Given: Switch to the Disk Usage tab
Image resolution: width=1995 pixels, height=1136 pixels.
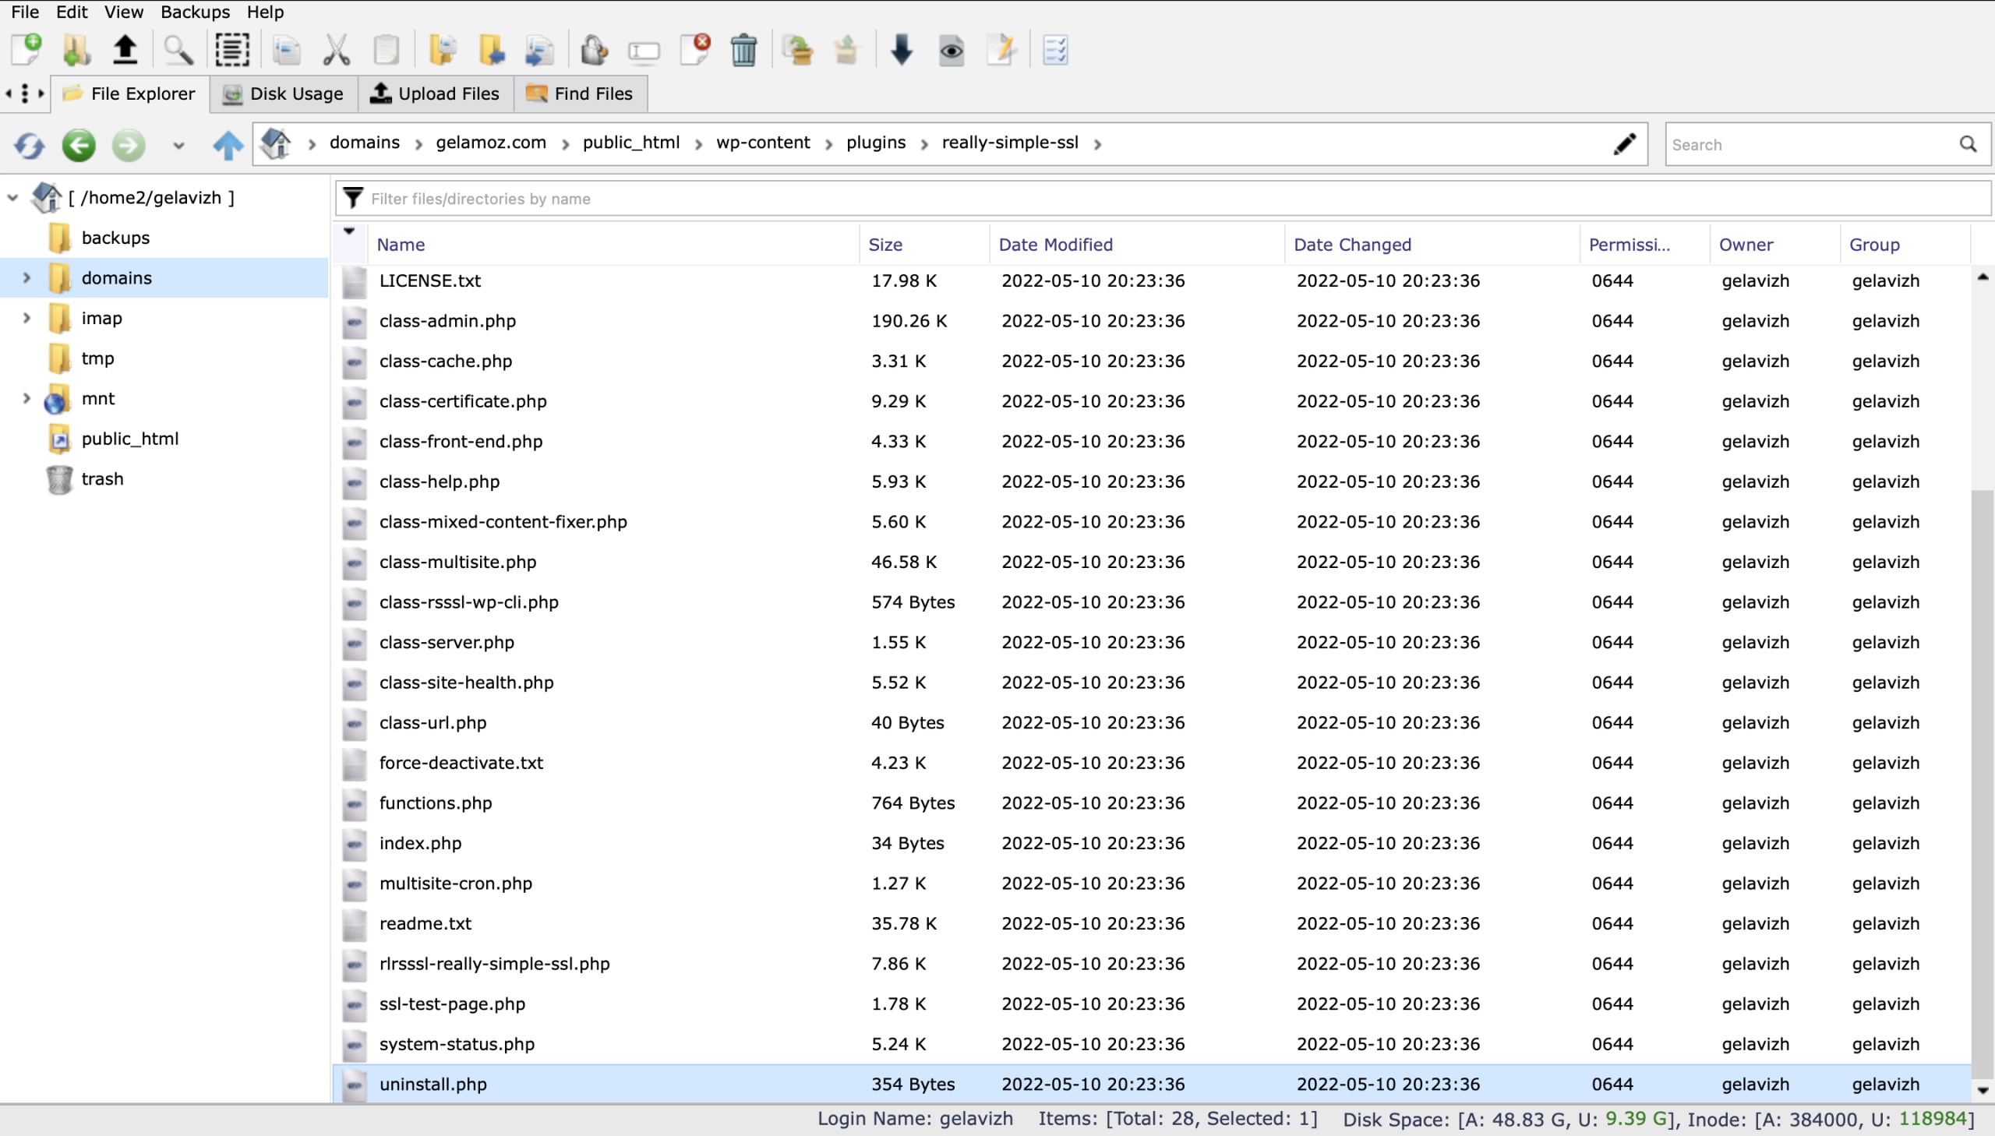Looking at the screenshot, I should [284, 93].
